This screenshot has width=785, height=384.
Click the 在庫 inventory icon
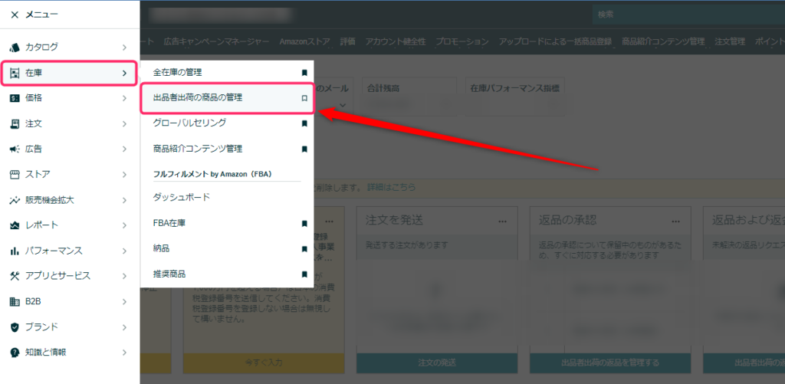15,73
